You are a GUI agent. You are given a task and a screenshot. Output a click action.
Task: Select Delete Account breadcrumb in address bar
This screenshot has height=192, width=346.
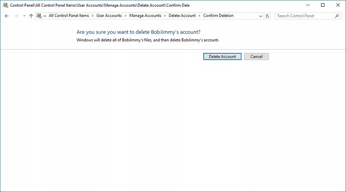tap(182, 16)
